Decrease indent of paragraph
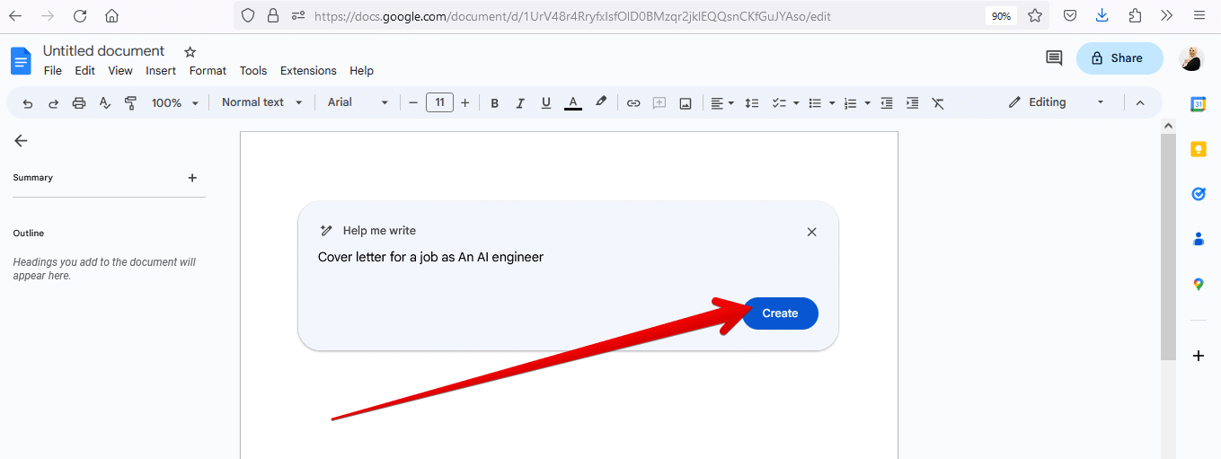 [x=887, y=103]
